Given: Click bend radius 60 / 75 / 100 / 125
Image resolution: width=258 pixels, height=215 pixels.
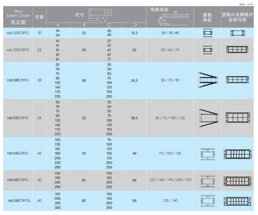Looking at the screenshot, I should click(x=170, y=118).
